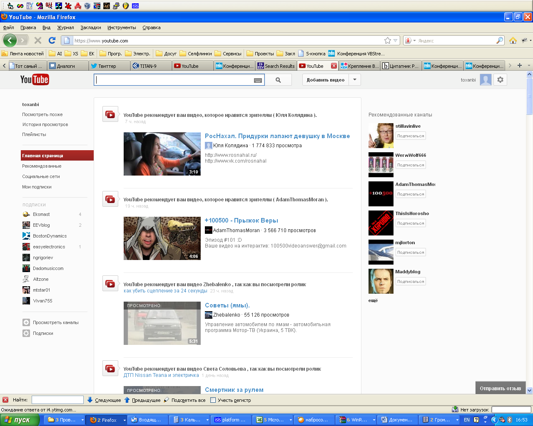
Task: Click the search magnifier button
Action: 278,80
